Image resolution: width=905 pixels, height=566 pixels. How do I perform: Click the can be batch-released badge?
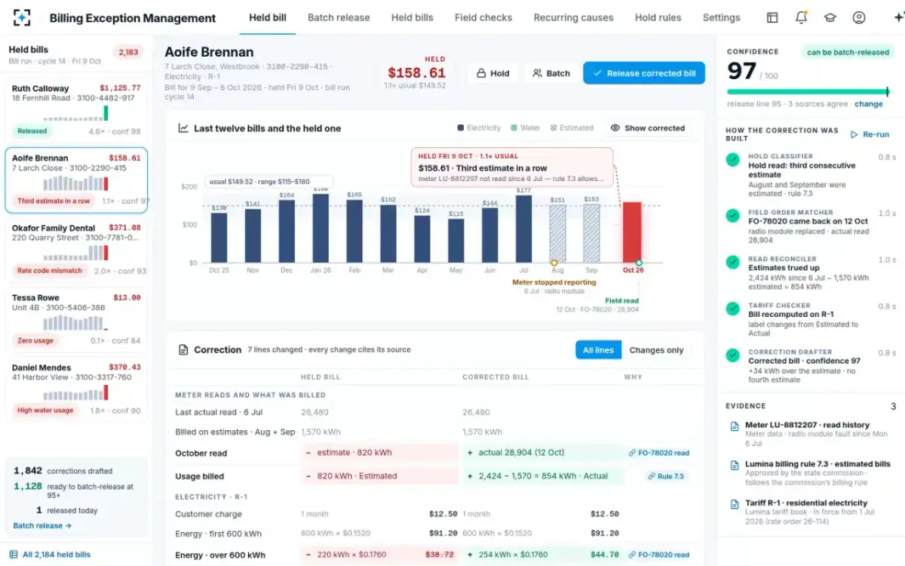tap(848, 52)
